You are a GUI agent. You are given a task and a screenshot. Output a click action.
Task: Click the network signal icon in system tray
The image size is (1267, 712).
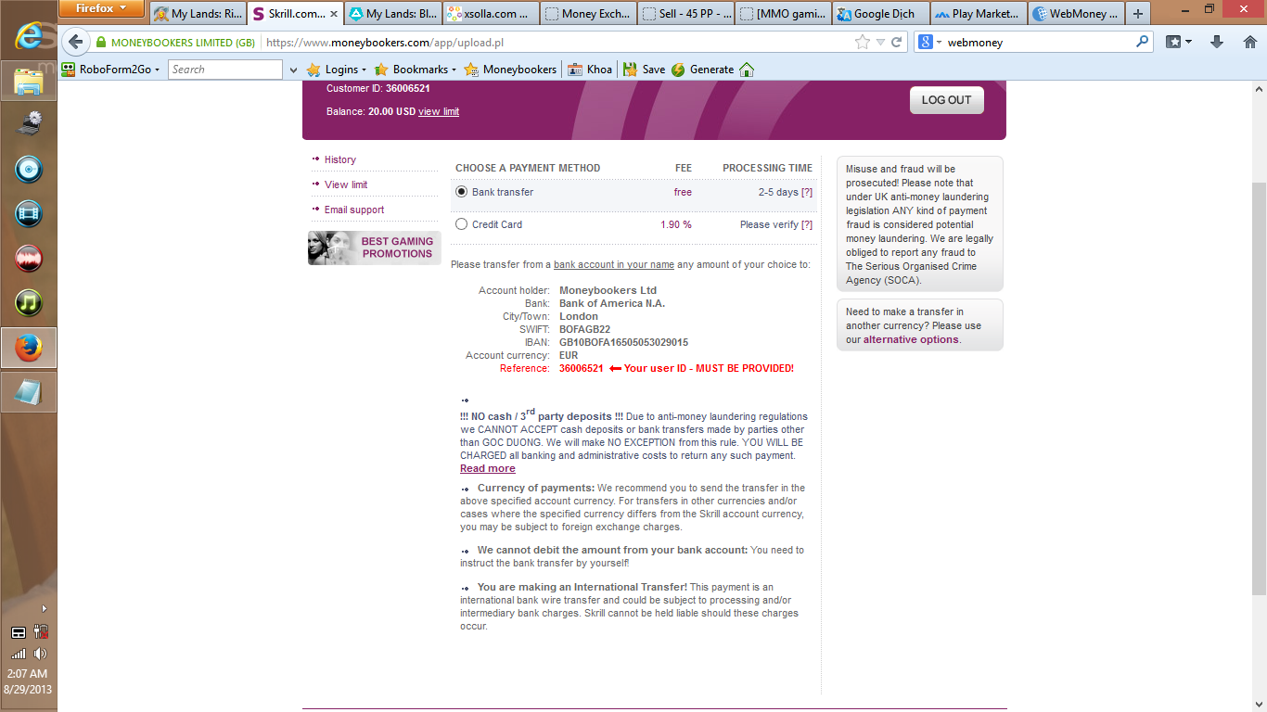[x=19, y=654]
